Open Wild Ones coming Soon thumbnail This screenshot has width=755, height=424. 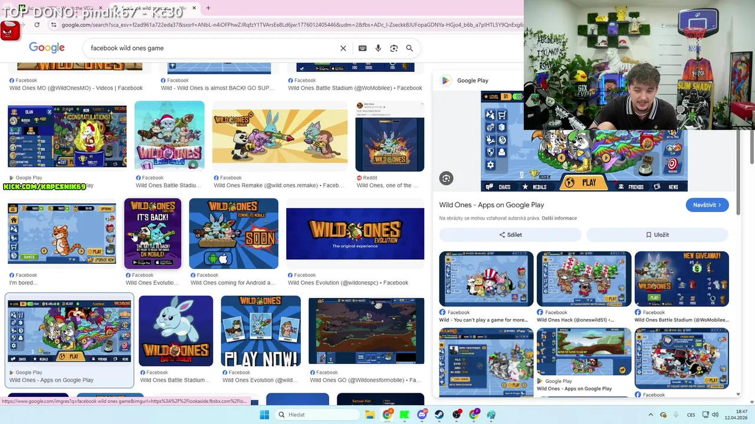click(234, 234)
